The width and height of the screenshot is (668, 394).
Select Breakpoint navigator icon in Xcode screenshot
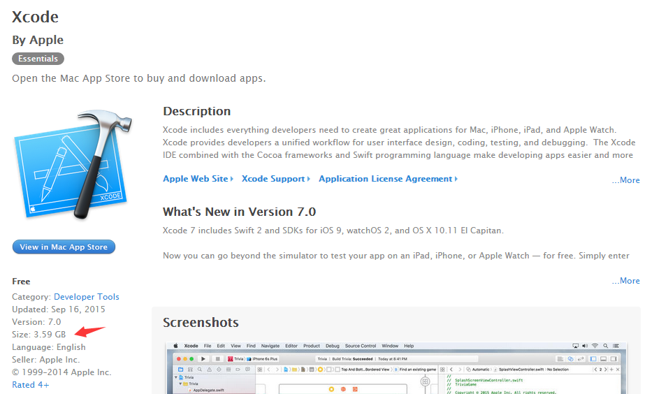point(238,370)
